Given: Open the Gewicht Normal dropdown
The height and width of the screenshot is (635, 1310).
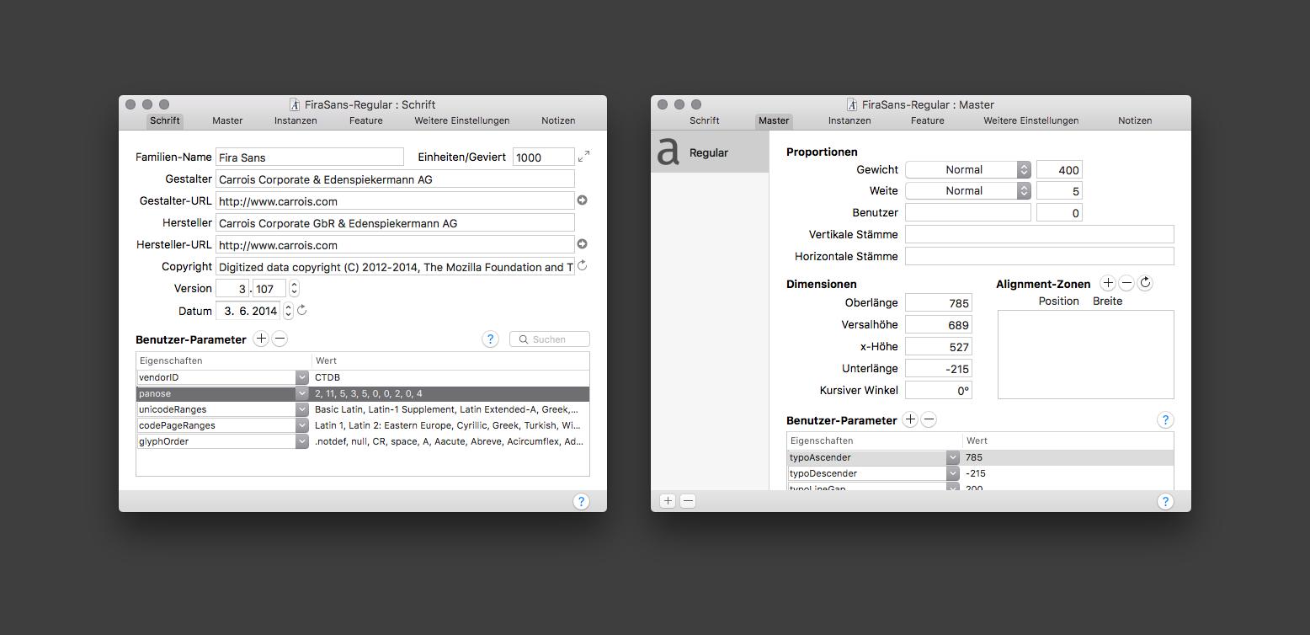Looking at the screenshot, I should [968, 169].
